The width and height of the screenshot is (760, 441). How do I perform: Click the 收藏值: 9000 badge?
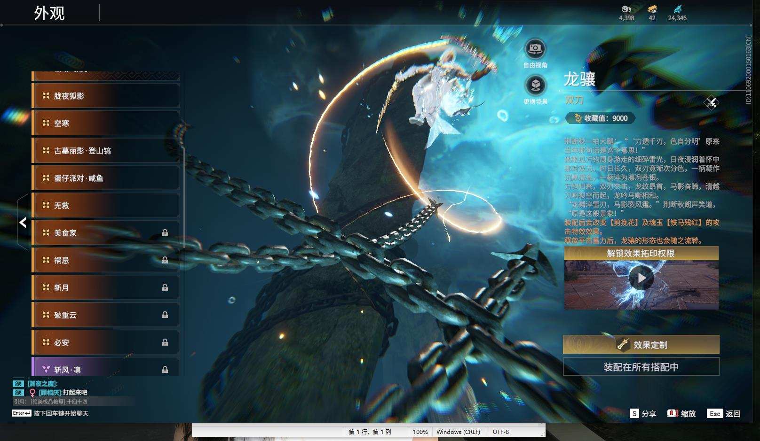pos(600,118)
